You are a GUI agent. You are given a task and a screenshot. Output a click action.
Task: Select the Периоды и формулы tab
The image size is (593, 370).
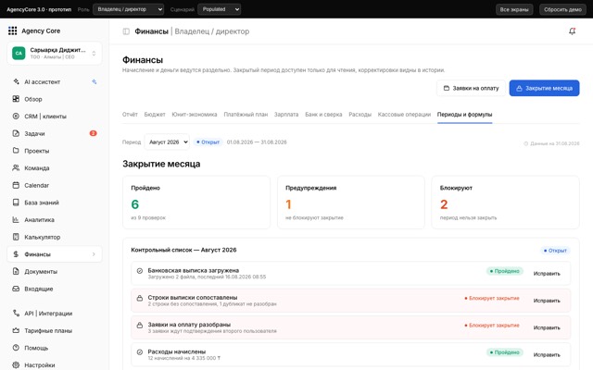coord(465,115)
